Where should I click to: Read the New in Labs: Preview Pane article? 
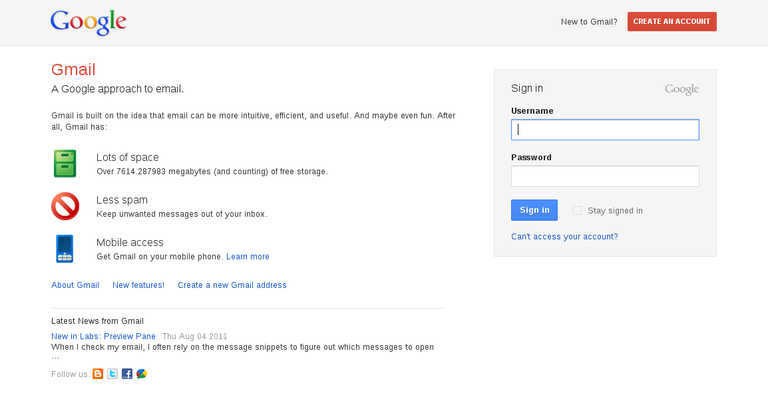pyautogui.click(x=103, y=337)
